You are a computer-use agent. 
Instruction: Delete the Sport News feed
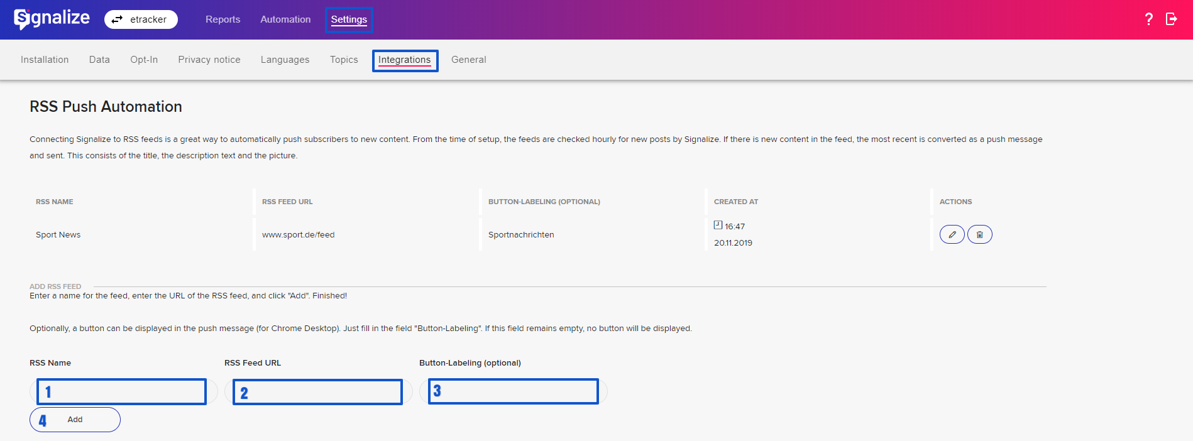[979, 234]
